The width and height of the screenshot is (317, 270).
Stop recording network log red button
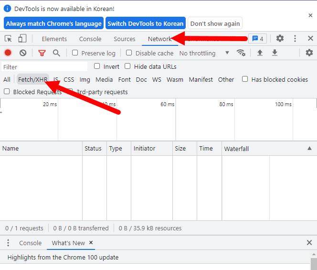[8, 53]
